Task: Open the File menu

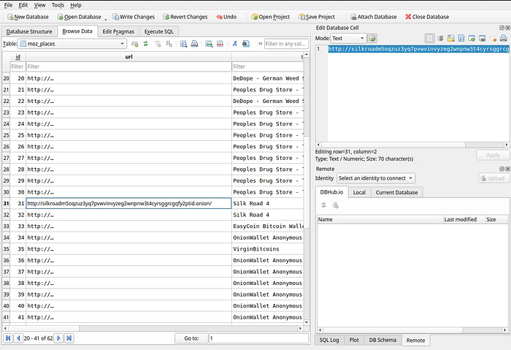Action: pos(8,5)
